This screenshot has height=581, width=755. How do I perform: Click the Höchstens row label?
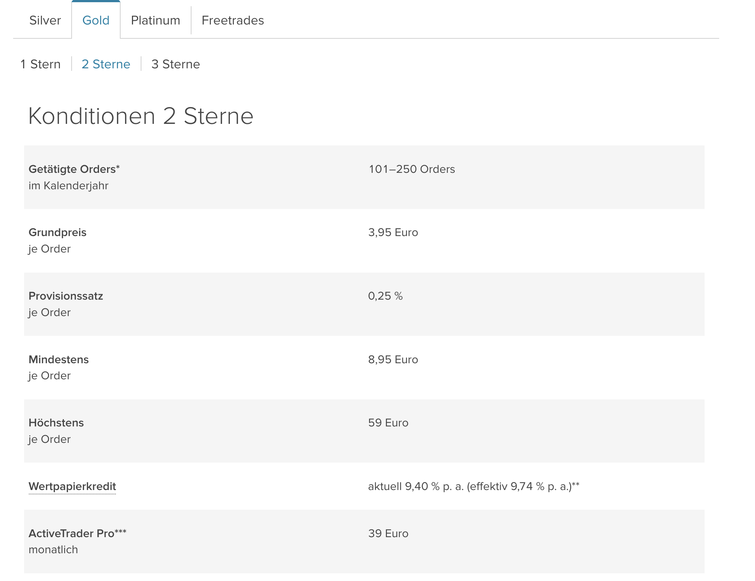pos(56,423)
